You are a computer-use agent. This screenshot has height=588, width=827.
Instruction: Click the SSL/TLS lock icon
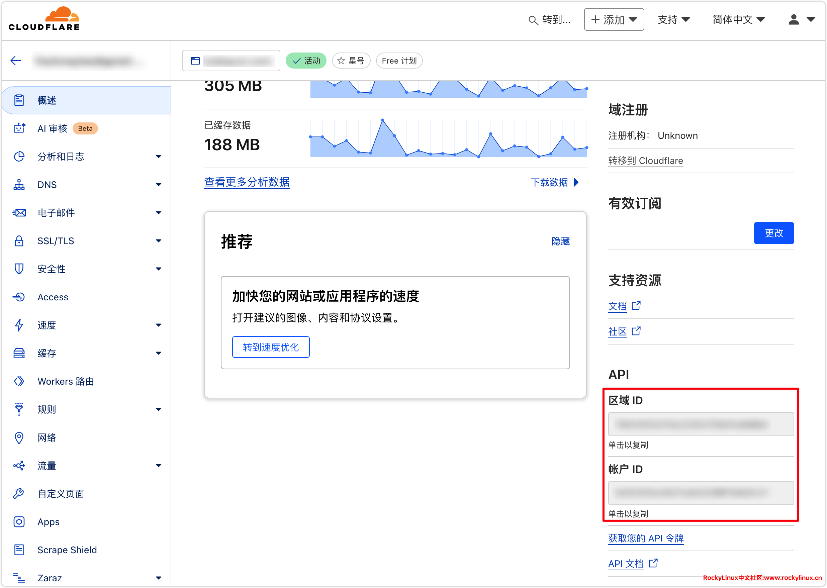(19, 241)
